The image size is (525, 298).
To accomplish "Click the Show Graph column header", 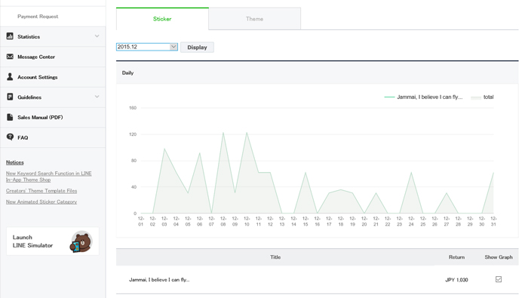I will pos(499,257).
